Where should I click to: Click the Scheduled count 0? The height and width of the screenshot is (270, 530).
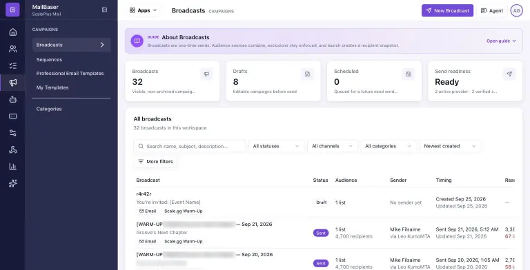tap(337, 82)
